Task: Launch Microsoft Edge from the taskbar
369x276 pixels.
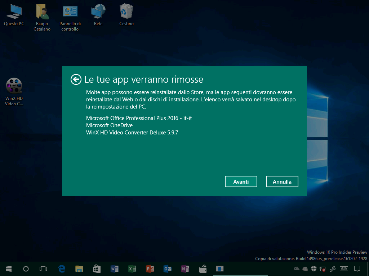Action: click(x=62, y=269)
